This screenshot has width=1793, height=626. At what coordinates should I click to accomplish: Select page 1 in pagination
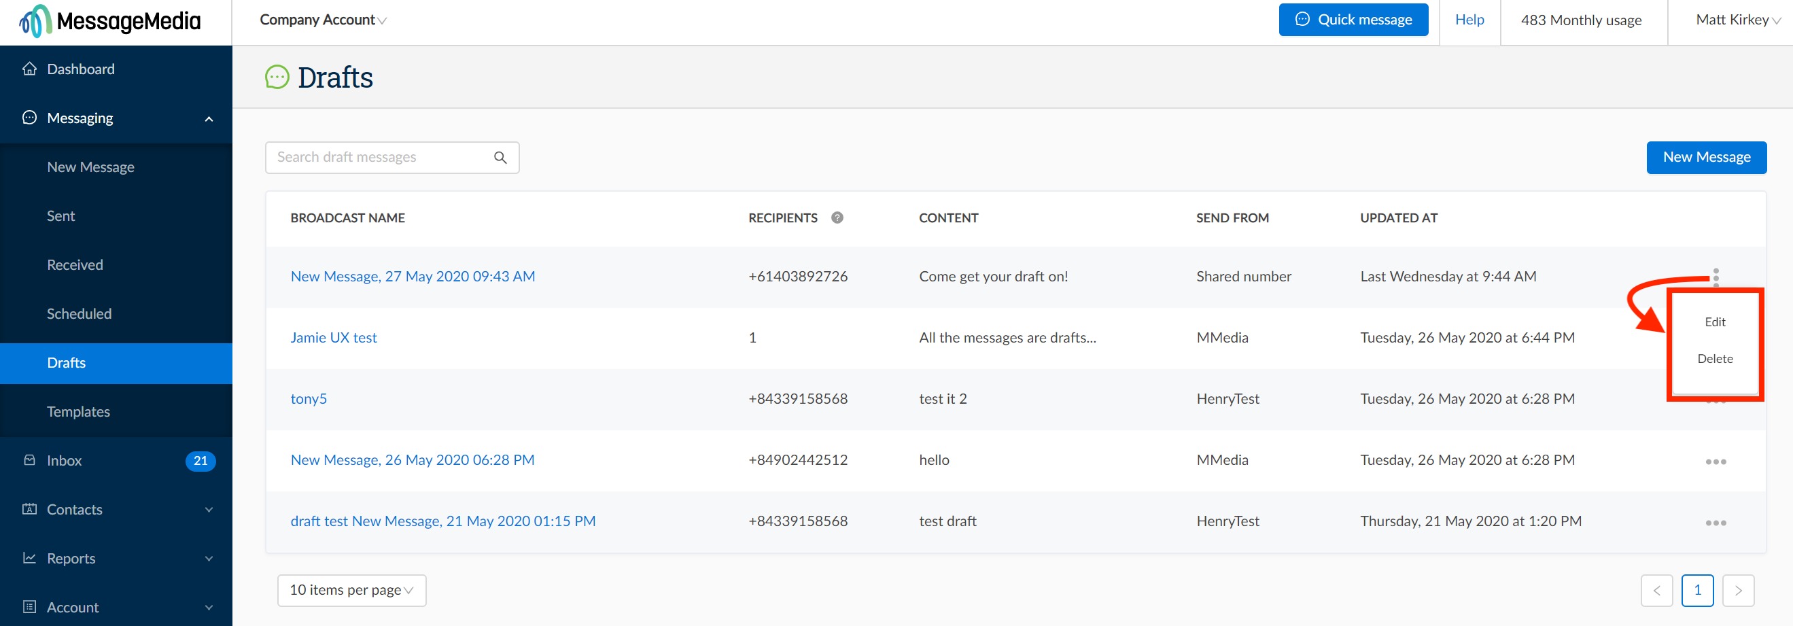(x=1697, y=591)
